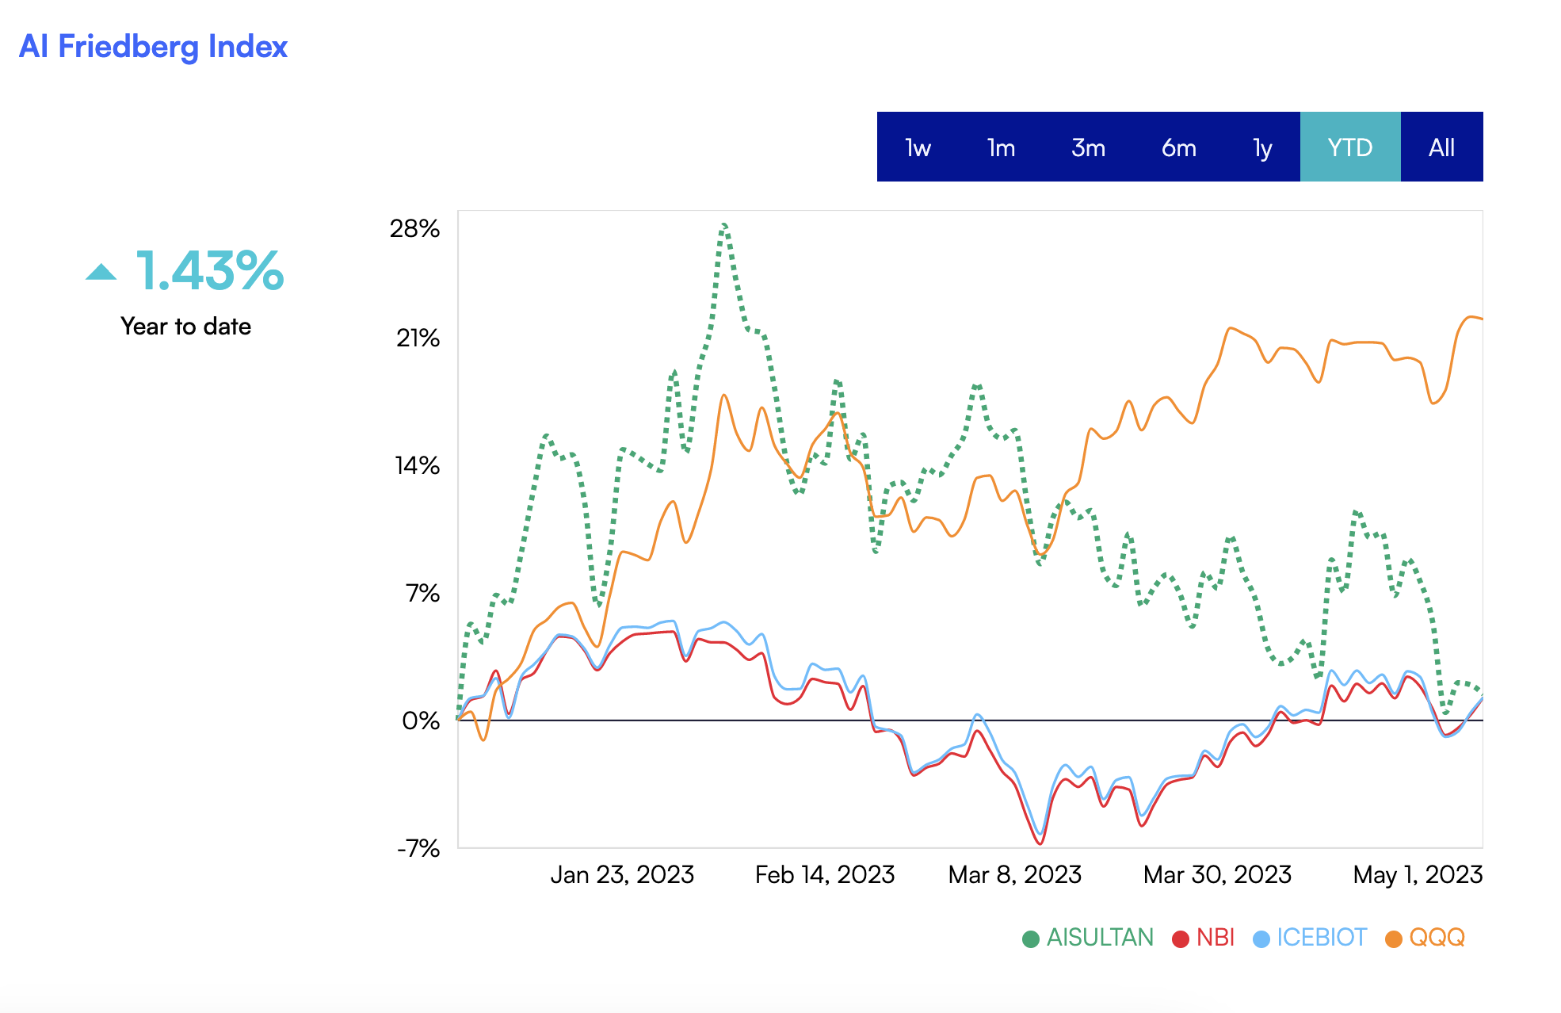
Task: Open the AI Friedberg Index title link
Action: coord(153,47)
